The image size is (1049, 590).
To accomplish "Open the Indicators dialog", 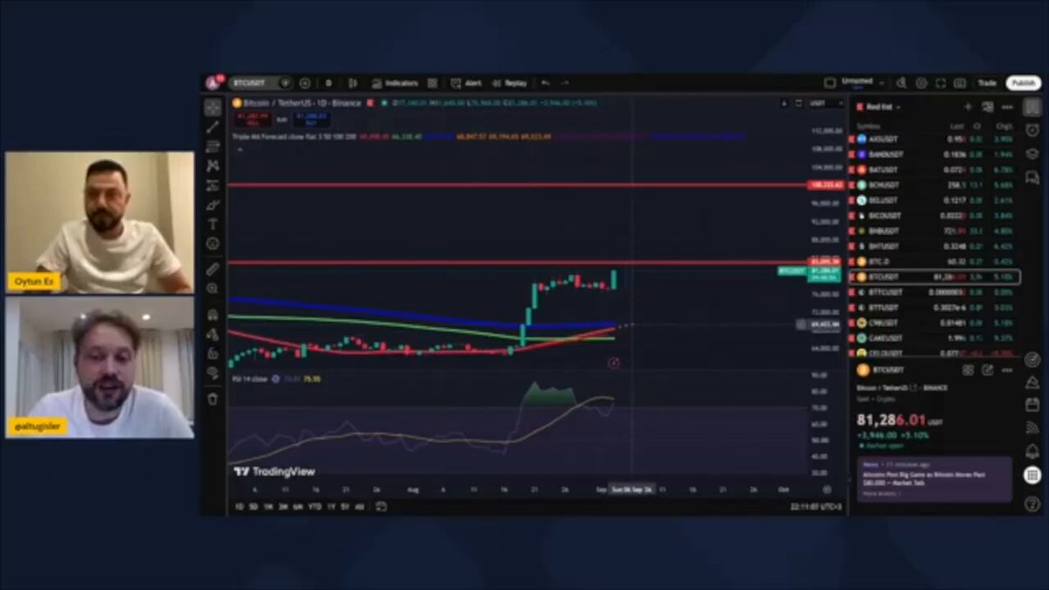I will click(394, 83).
